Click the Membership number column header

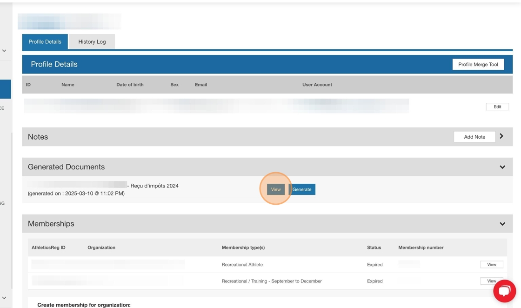point(421,248)
